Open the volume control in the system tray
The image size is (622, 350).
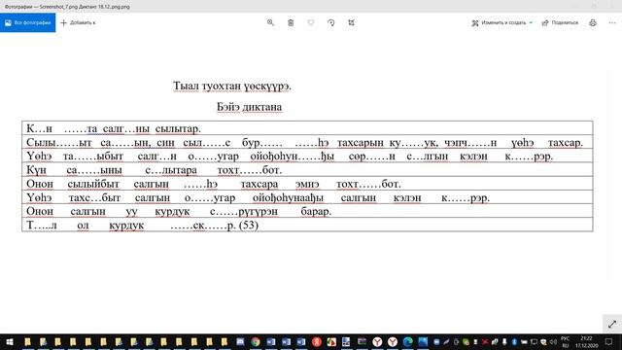pyautogui.click(x=553, y=341)
